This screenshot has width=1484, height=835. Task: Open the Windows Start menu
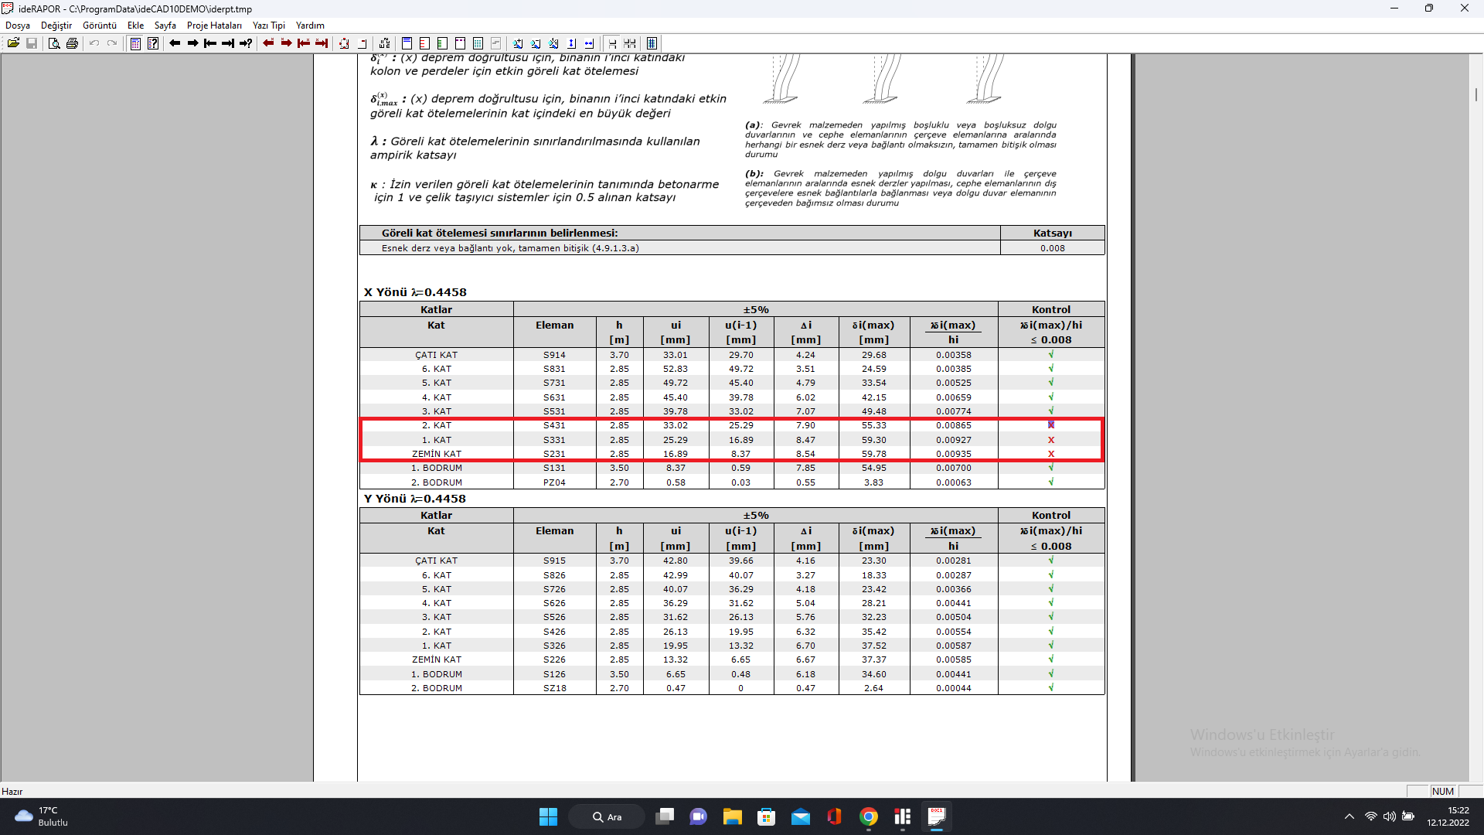click(x=548, y=816)
